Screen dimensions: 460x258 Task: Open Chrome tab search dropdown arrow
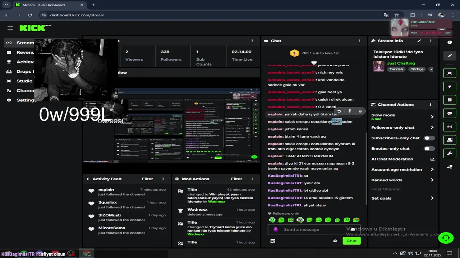coord(6,5)
